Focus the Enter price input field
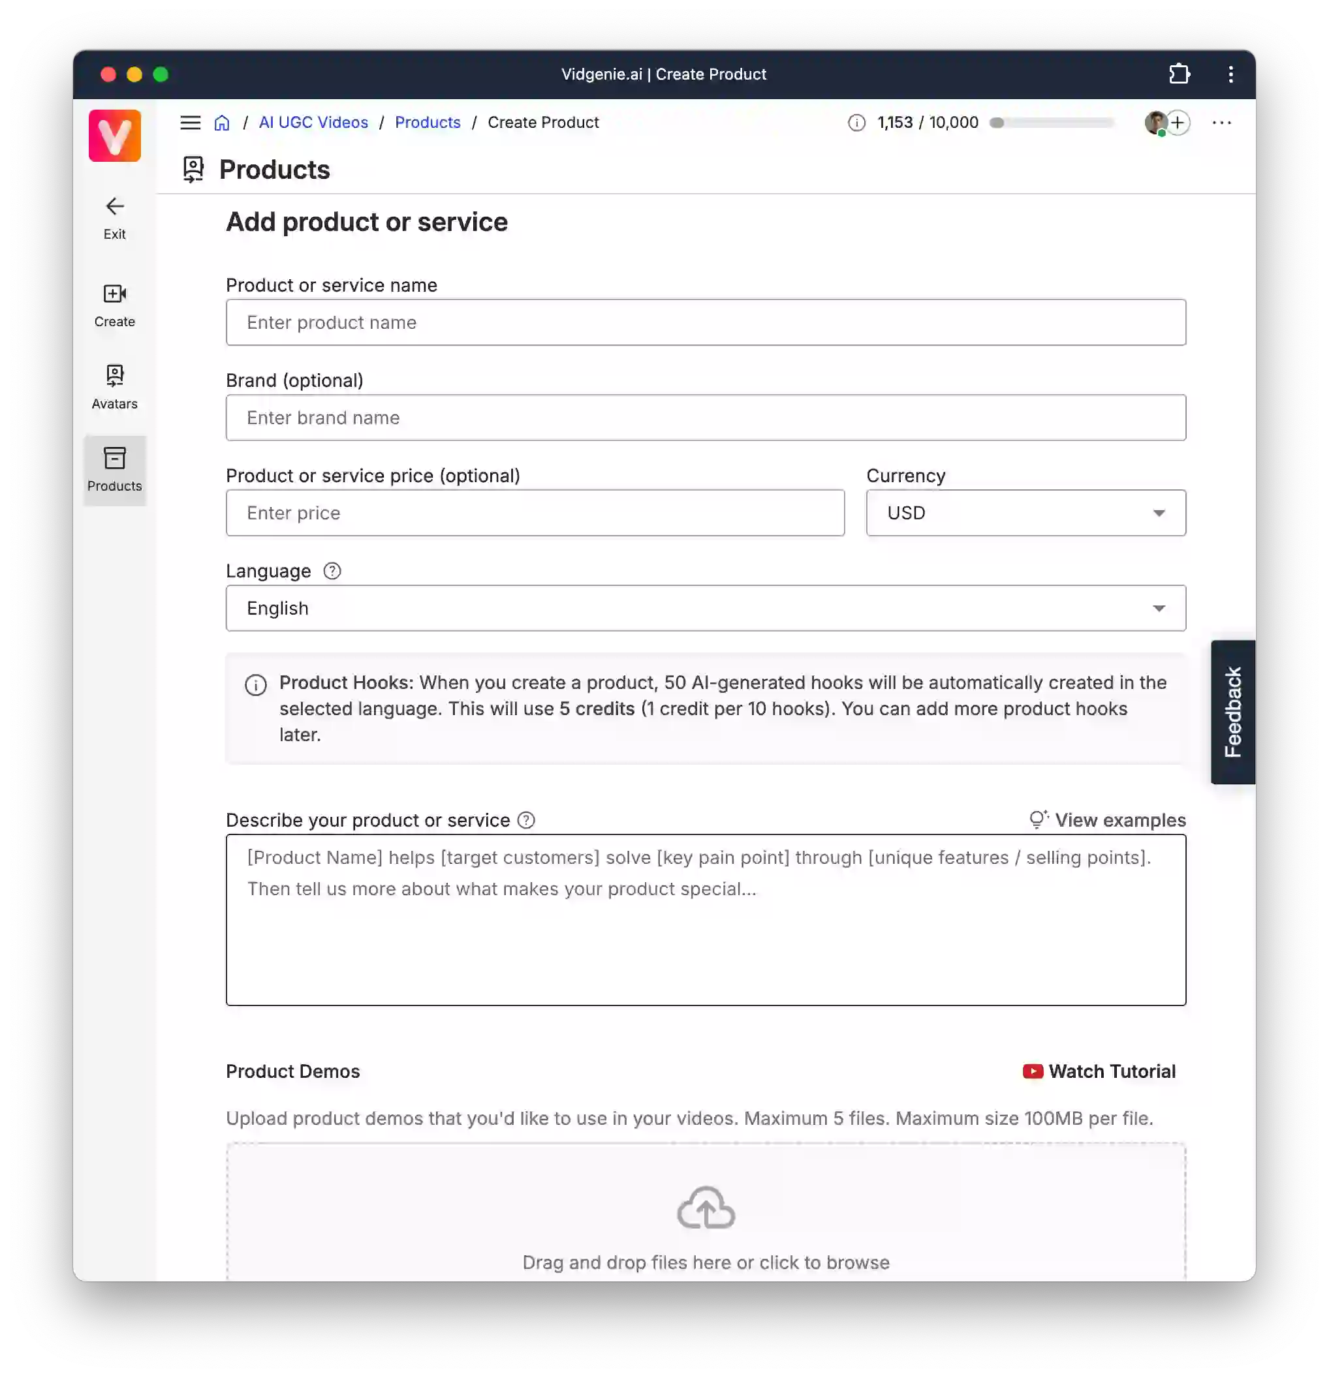 point(535,513)
